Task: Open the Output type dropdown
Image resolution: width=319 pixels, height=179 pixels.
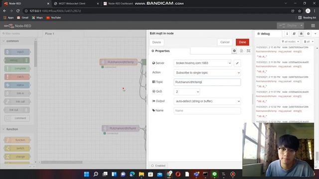Action: (207, 101)
